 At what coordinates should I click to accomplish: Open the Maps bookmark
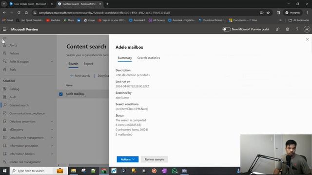[x=69, y=20]
